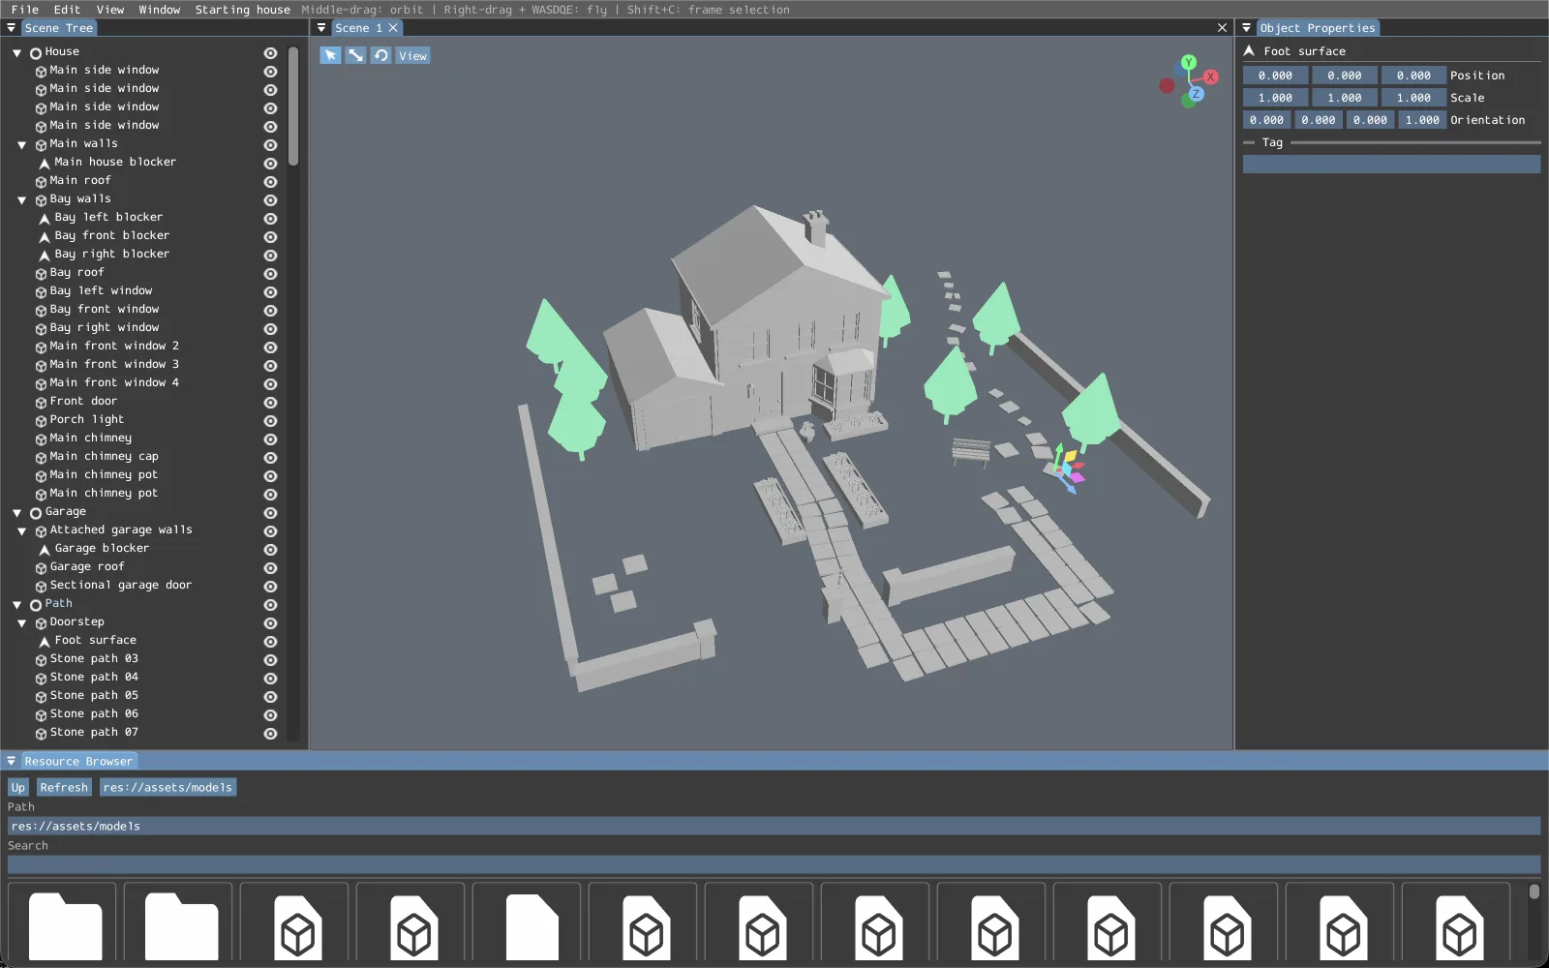Click the mesh icon beside Main roof
The width and height of the screenshot is (1549, 968).
(42, 181)
